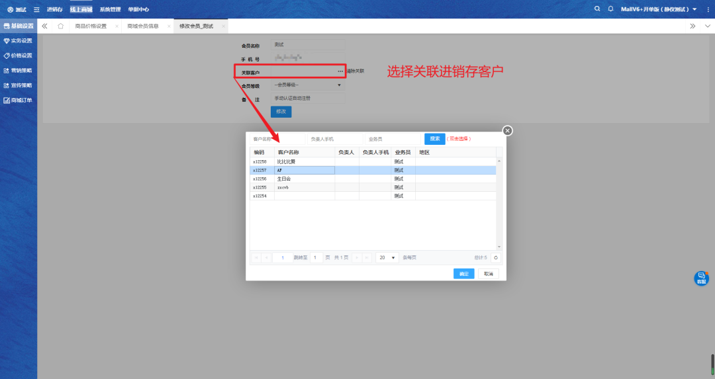Expand the page size 20 dropdown
715x379 pixels.
387,257
